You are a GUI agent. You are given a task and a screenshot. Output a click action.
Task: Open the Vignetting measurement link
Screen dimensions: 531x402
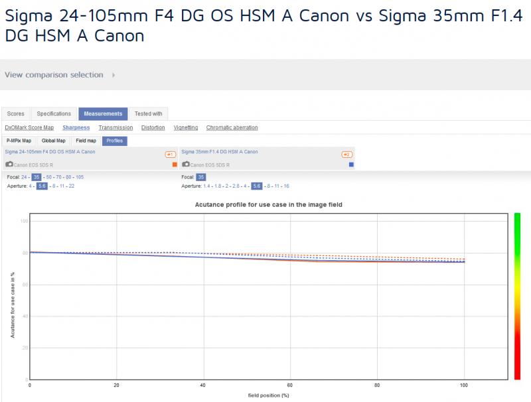(186, 127)
